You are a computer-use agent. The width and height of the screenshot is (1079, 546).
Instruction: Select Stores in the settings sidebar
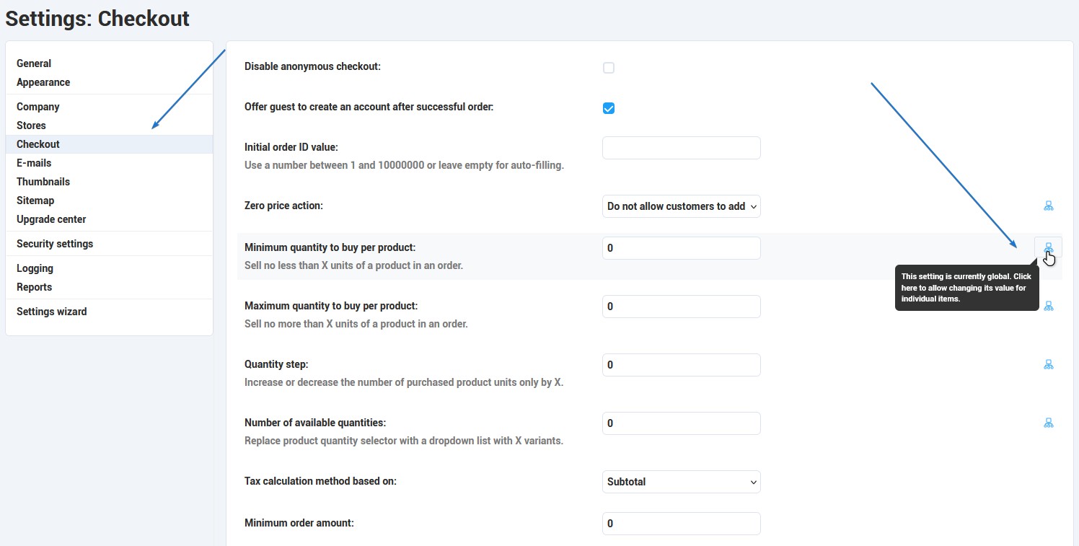31,126
